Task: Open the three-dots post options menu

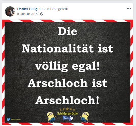Action: 129,8
